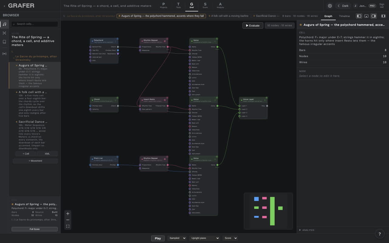Zoom in on the graph canvas
This screenshot has height=243, width=389.
point(68,214)
